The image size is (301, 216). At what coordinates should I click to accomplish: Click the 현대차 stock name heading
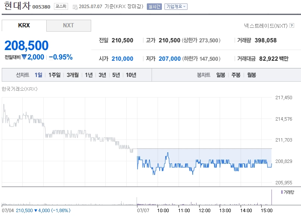[17, 6]
